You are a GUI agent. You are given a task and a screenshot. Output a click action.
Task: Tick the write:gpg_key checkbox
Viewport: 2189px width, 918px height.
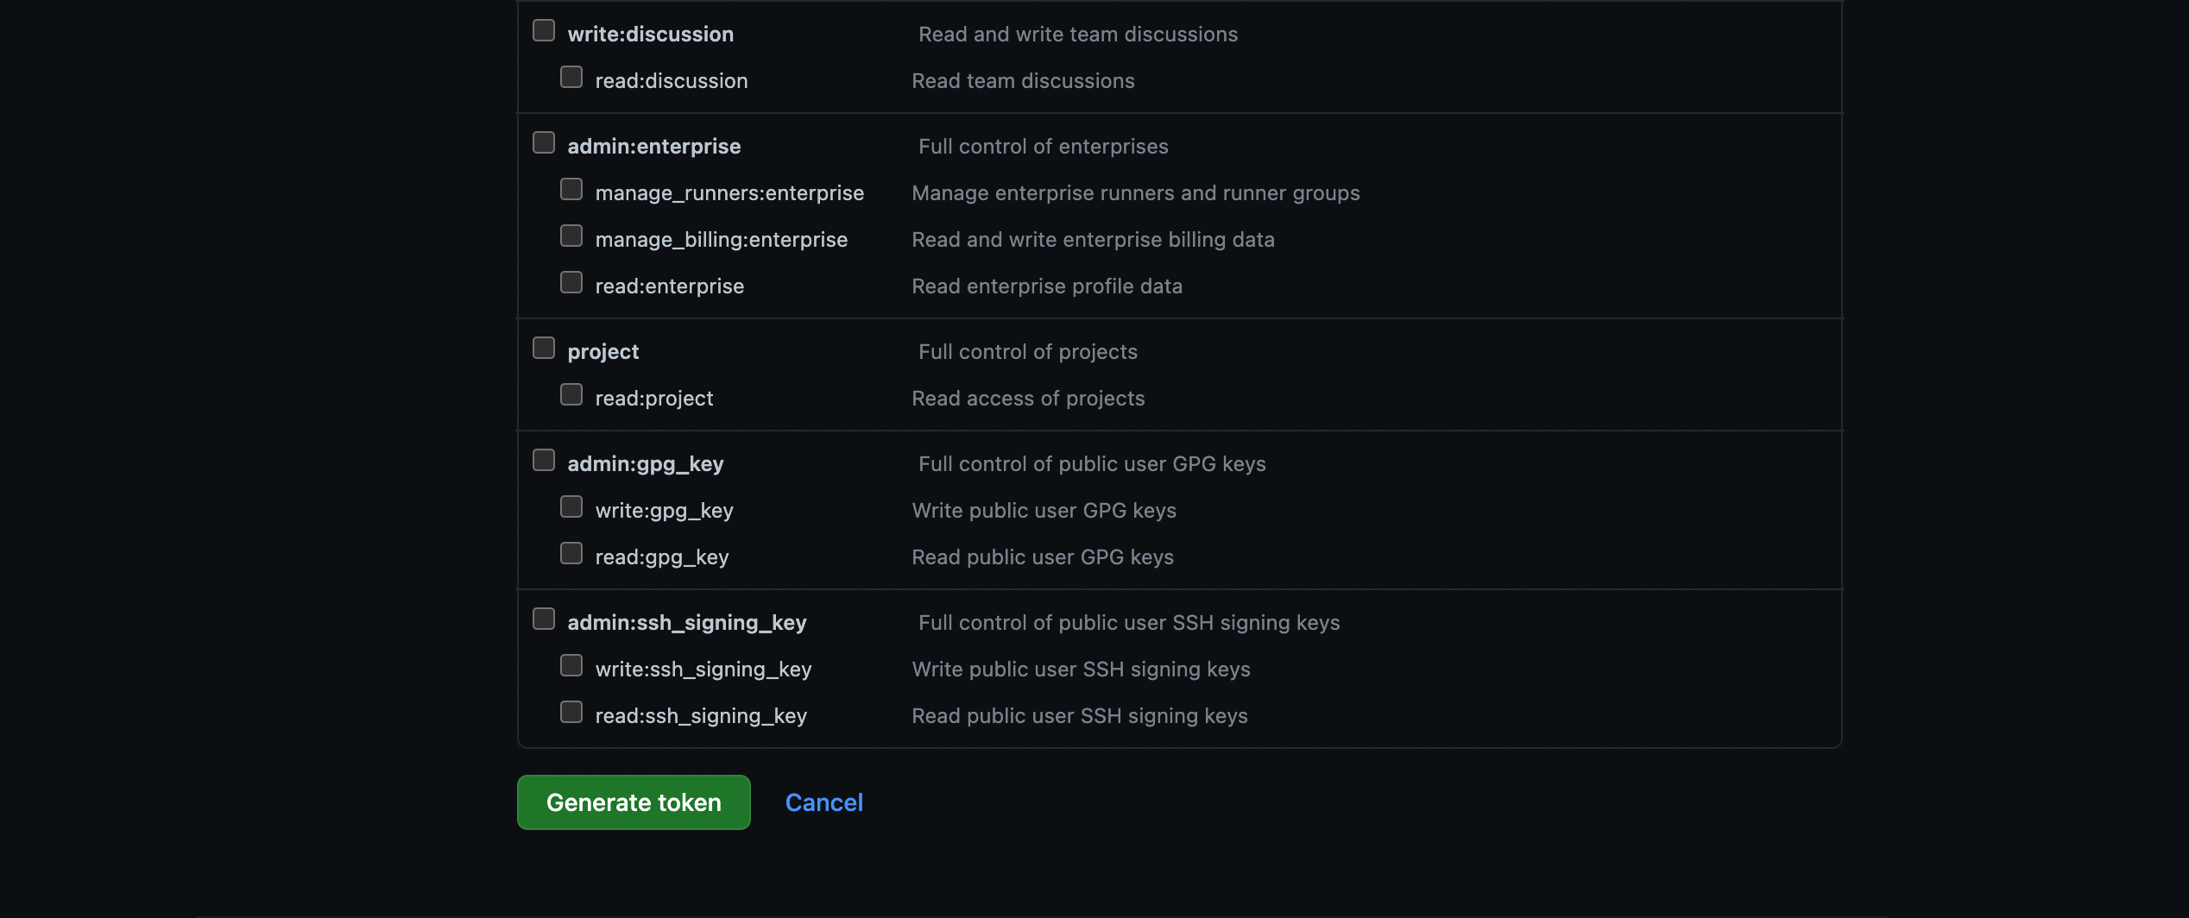point(571,507)
